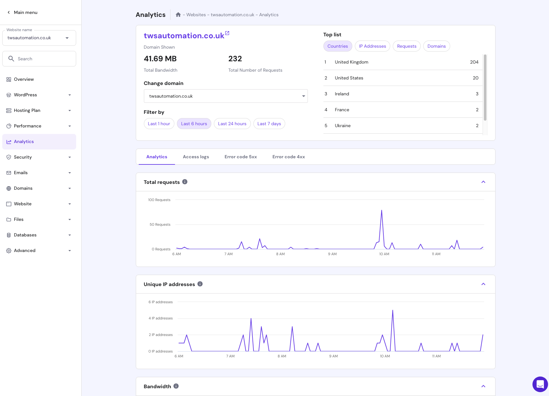Collapse the Bandwidth panel
The height and width of the screenshot is (396, 549).
[483, 386]
